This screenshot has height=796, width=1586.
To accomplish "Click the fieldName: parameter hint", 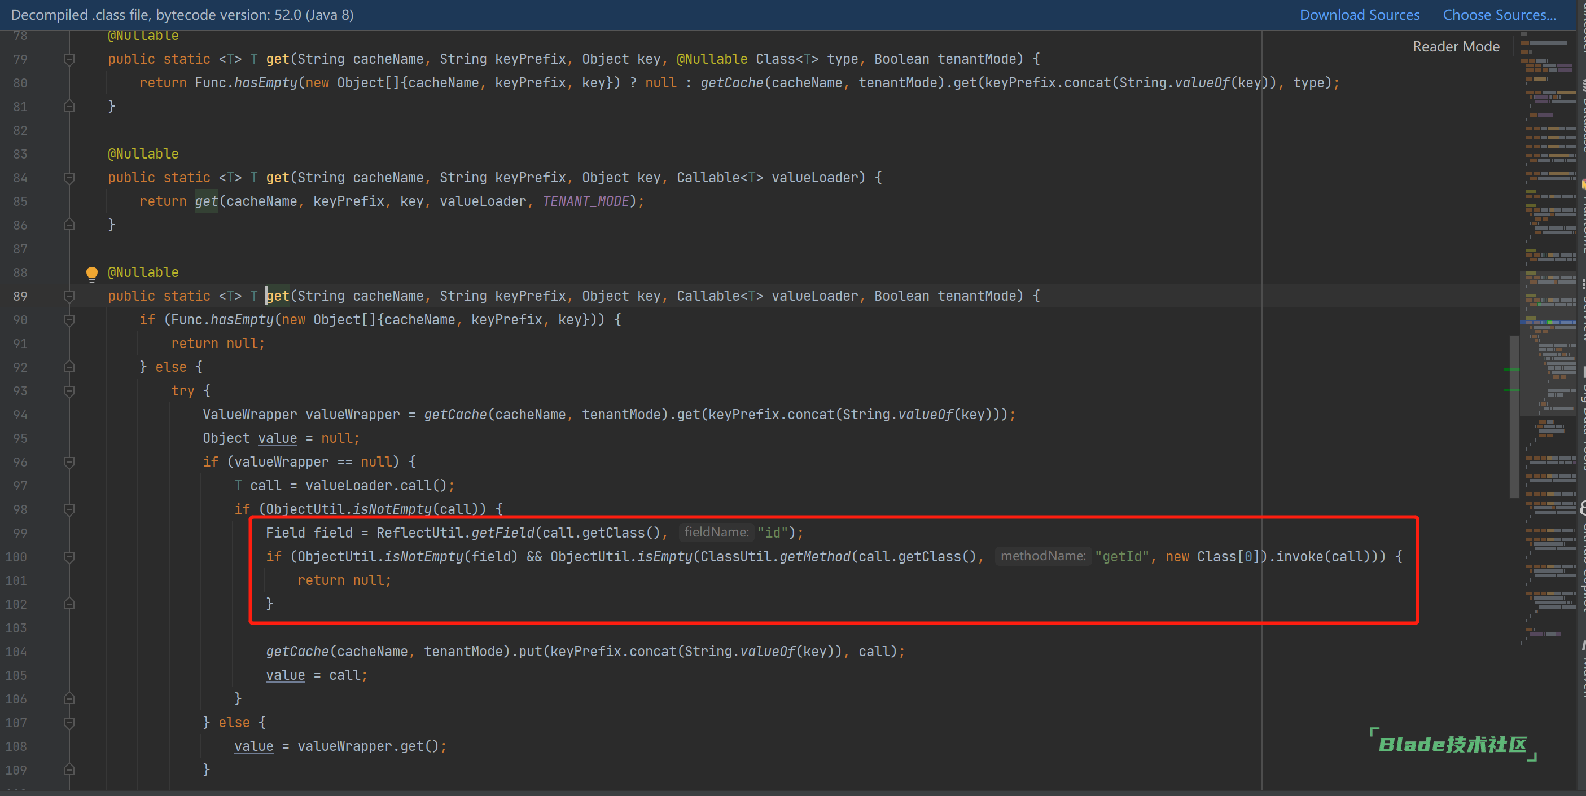I will [x=716, y=532].
